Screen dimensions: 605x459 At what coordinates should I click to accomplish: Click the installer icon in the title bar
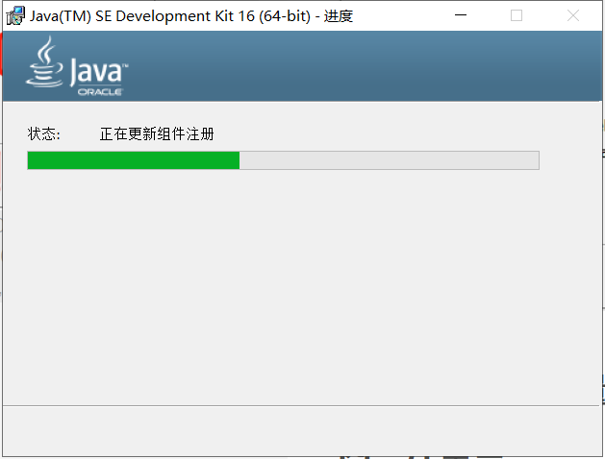pos(15,15)
